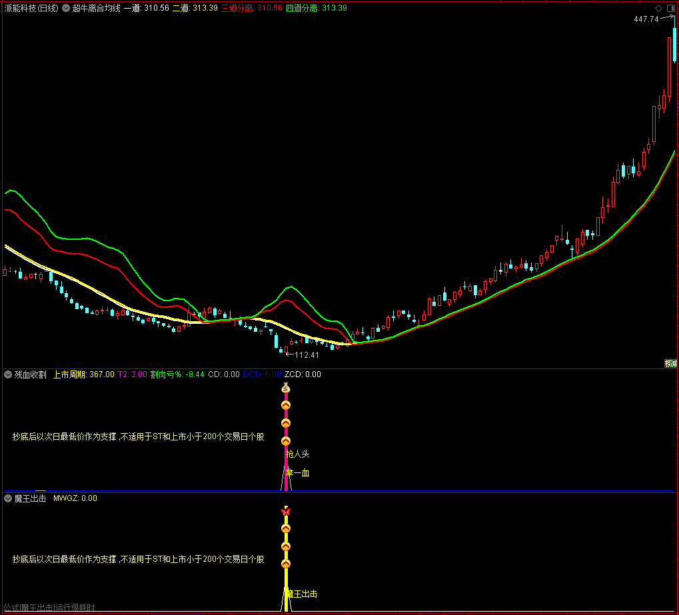This screenshot has width=679, height=615.
Task: Click the diamond marker icon at top right
Action: pyautogui.click(x=658, y=8)
